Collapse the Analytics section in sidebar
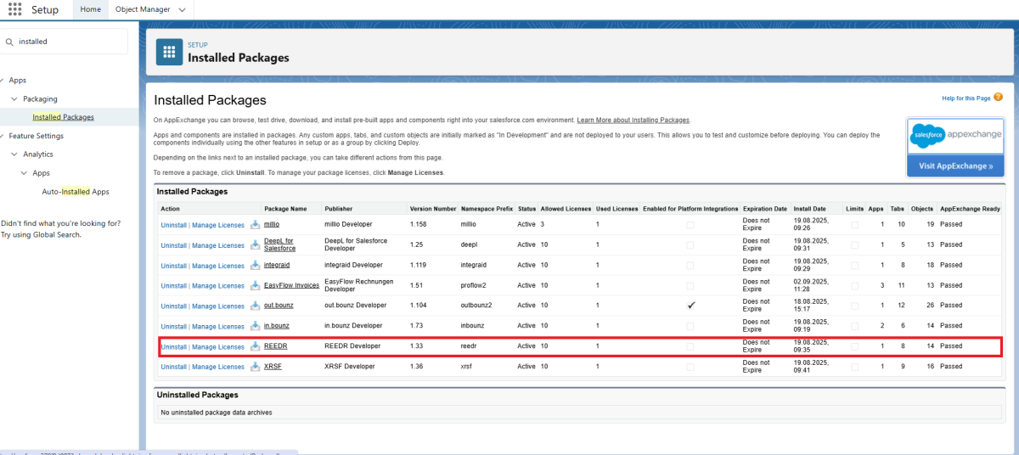 coord(14,154)
